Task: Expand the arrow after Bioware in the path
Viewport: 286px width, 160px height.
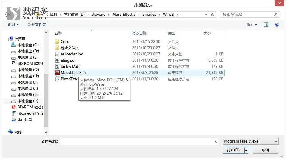Action: [109, 15]
